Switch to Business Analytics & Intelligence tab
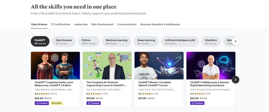Screen dimensions: 269x112 [160, 24]
